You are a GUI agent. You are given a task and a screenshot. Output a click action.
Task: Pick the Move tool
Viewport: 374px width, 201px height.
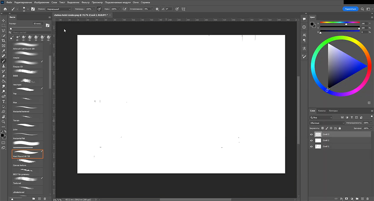pos(3,20)
